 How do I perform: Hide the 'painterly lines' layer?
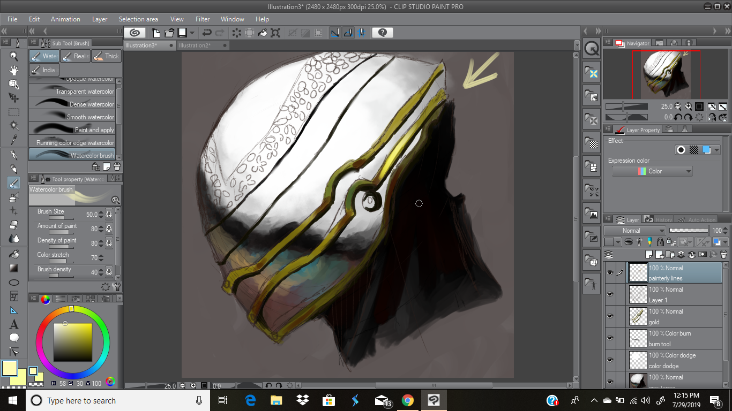(x=610, y=273)
